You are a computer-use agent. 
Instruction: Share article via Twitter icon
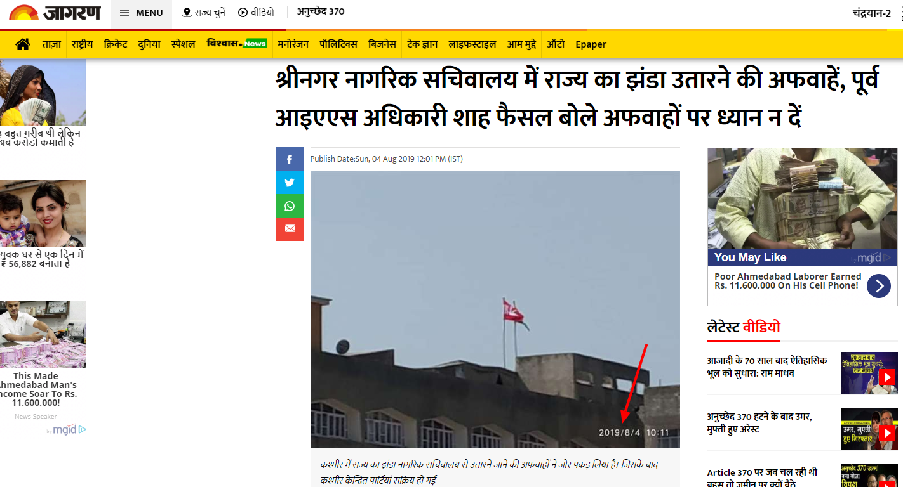pyautogui.click(x=290, y=183)
